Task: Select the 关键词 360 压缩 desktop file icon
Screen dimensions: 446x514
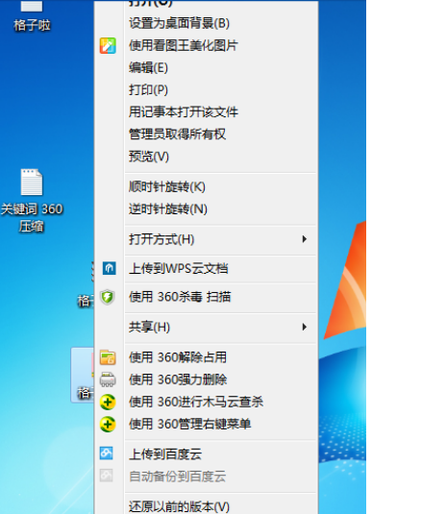Action: click(x=32, y=182)
